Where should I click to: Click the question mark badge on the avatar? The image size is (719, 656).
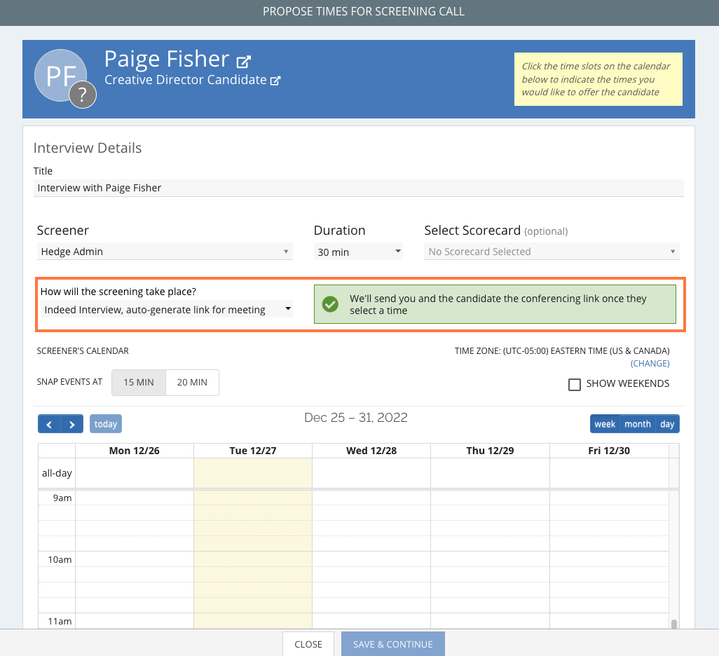pos(83,95)
